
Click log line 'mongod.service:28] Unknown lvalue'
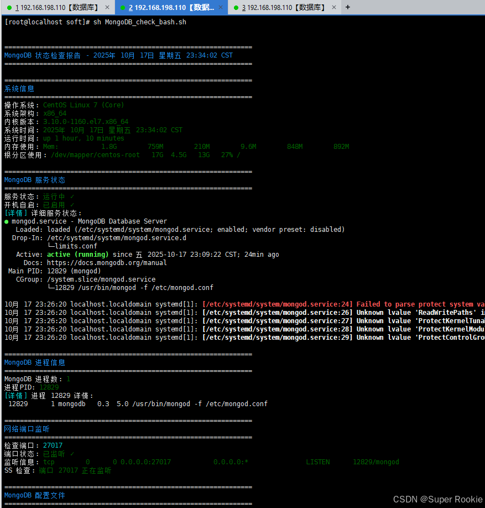click(244, 329)
